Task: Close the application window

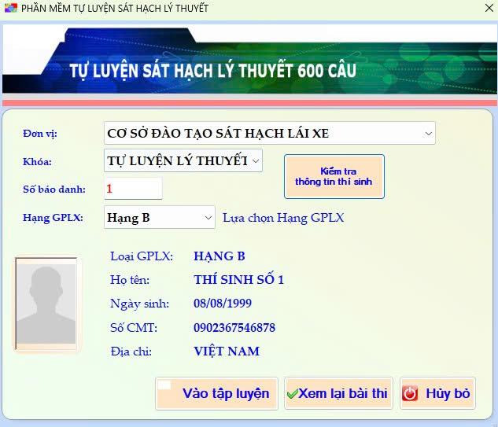Action: pos(489,8)
